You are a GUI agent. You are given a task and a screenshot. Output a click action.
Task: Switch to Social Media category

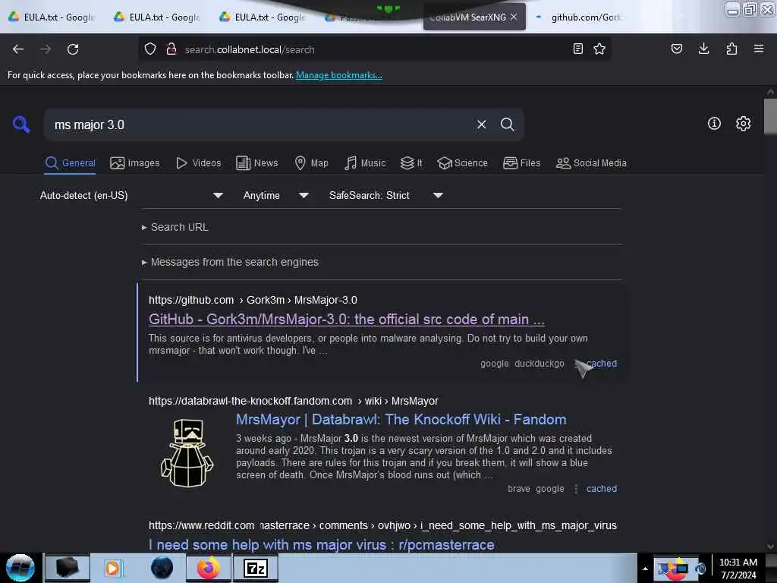(x=590, y=163)
